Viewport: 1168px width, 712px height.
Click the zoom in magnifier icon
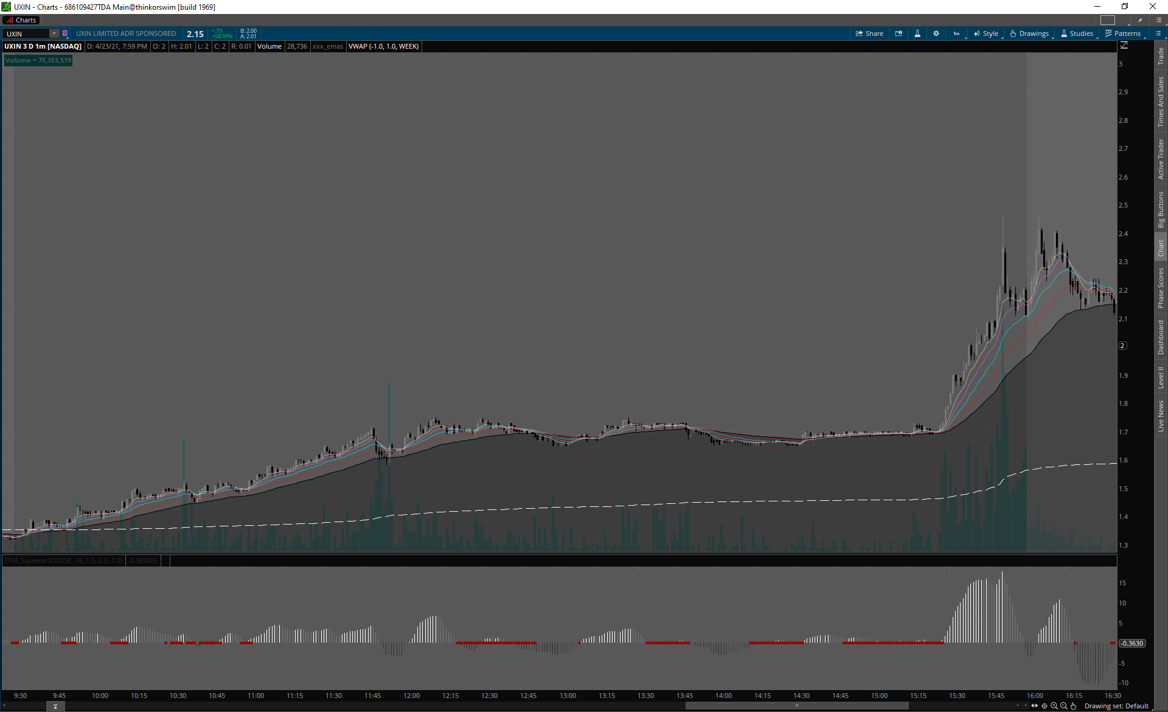tap(1054, 706)
